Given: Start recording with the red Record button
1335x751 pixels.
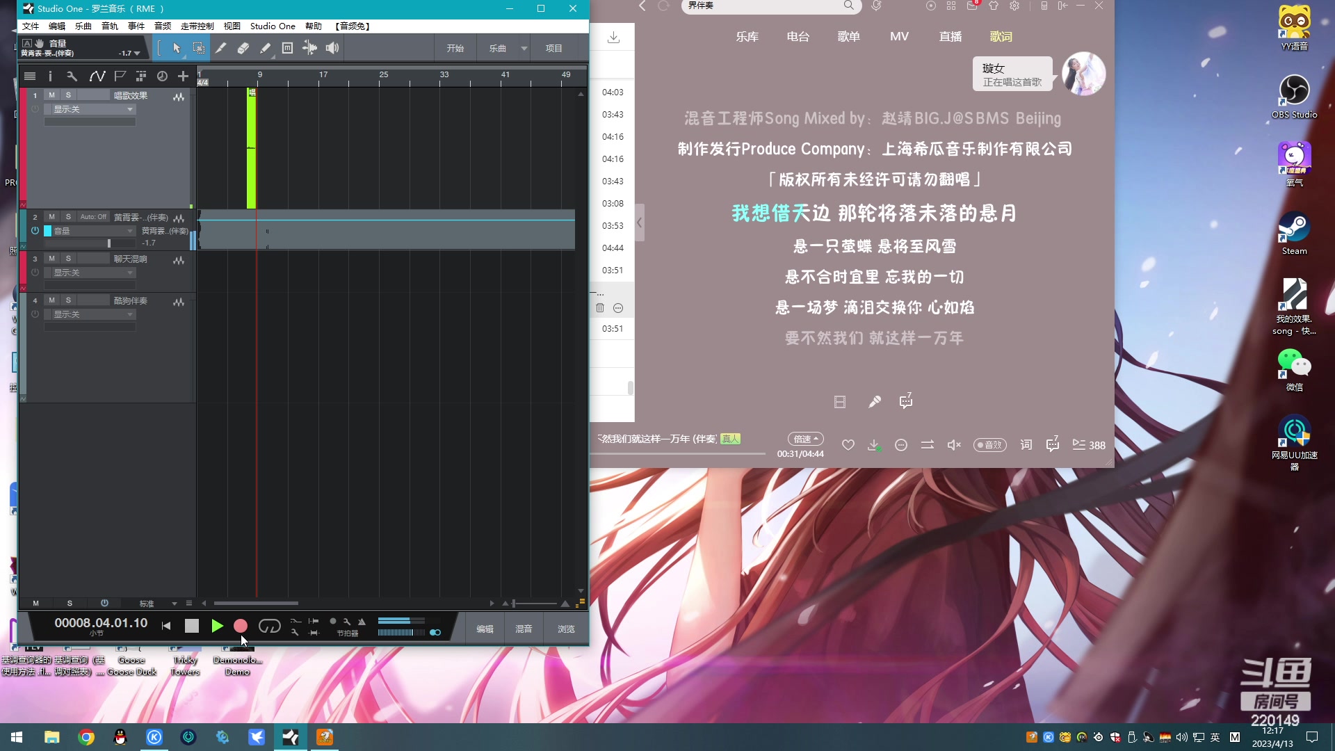Looking at the screenshot, I should [x=241, y=626].
